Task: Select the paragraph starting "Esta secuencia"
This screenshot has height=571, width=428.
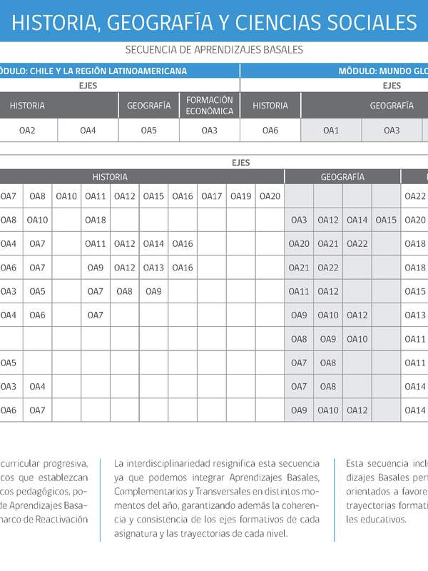Action: coord(387,492)
